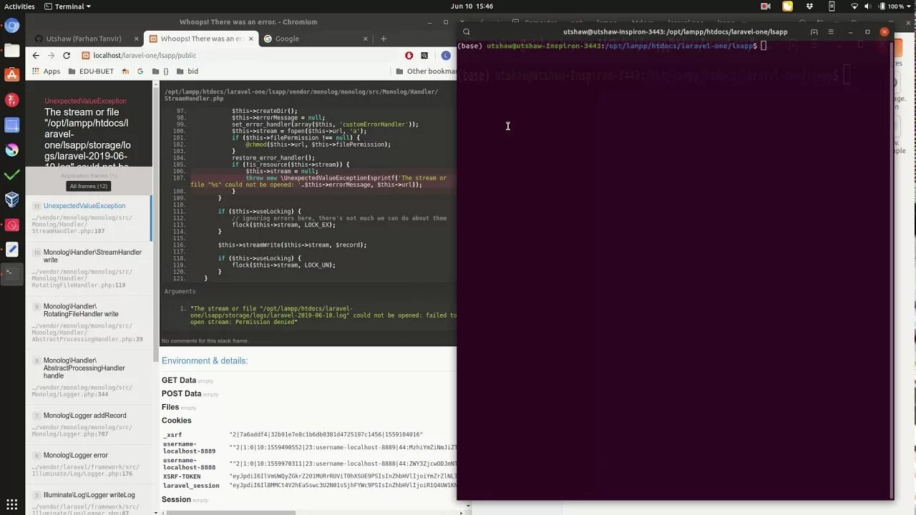Open VirtualBox from the dock
The width and height of the screenshot is (916, 515).
coord(11,200)
